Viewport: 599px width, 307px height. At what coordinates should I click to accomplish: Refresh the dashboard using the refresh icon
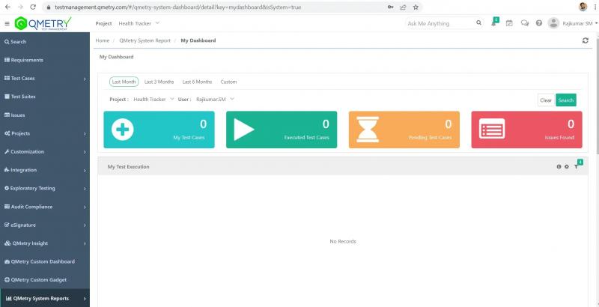tap(586, 40)
